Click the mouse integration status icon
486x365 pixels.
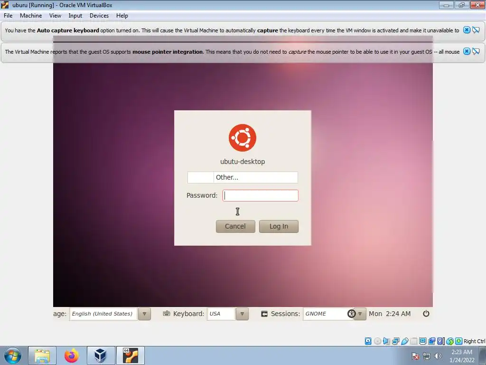[x=450, y=341]
